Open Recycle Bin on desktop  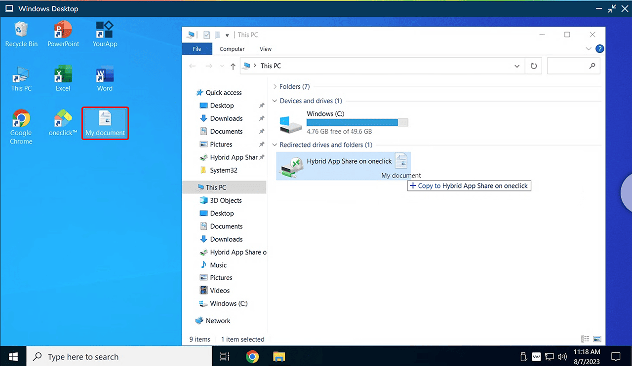pyautogui.click(x=21, y=34)
